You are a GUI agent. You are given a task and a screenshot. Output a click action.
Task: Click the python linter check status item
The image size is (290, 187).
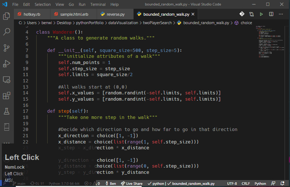coord(156,183)
